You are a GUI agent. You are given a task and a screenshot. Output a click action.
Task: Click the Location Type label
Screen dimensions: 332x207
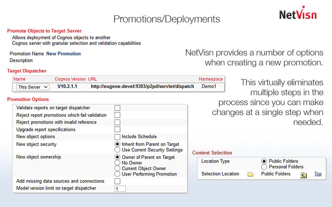[x=215, y=161]
